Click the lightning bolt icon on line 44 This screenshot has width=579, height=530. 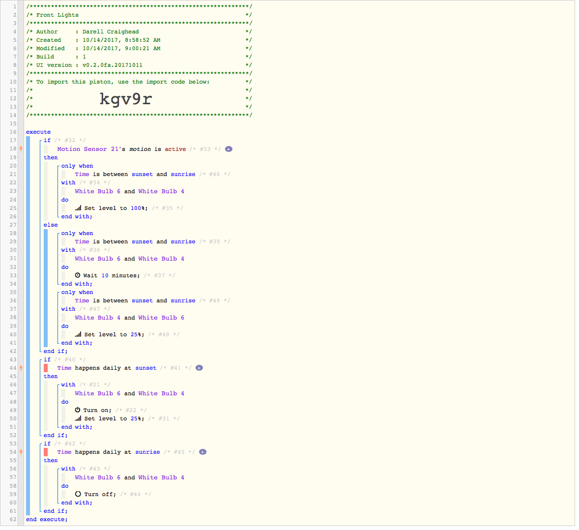[21, 368]
